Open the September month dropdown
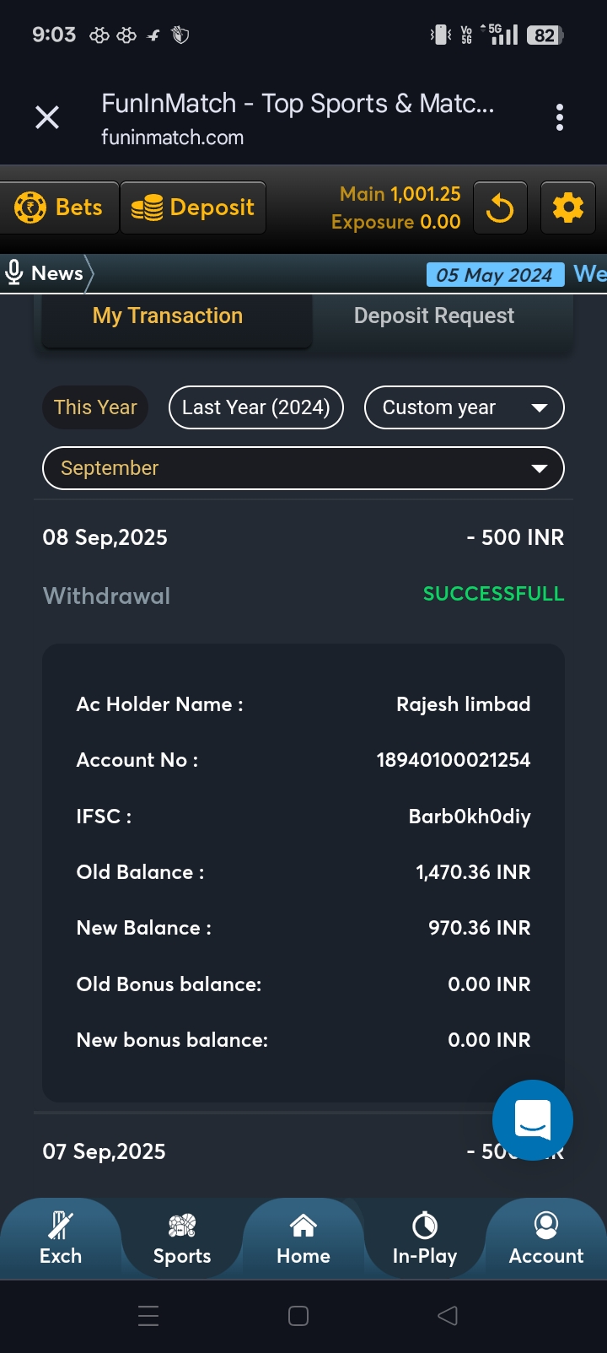This screenshot has height=1353, width=607. tap(303, 468)
